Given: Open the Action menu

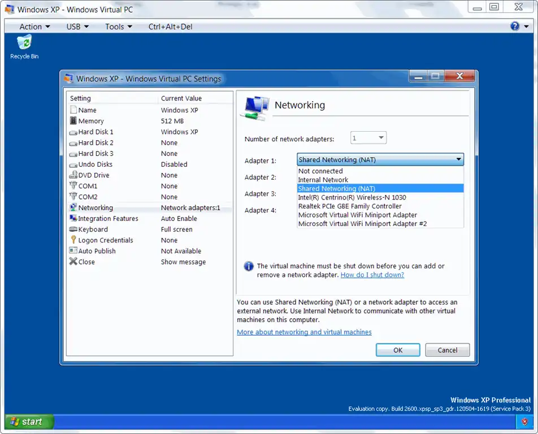Looking at the screenshot, I should click(34, 27).
